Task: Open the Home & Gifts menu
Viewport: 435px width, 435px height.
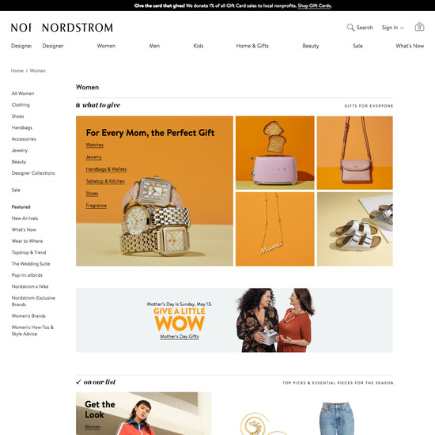Action: tap(252, 46)
